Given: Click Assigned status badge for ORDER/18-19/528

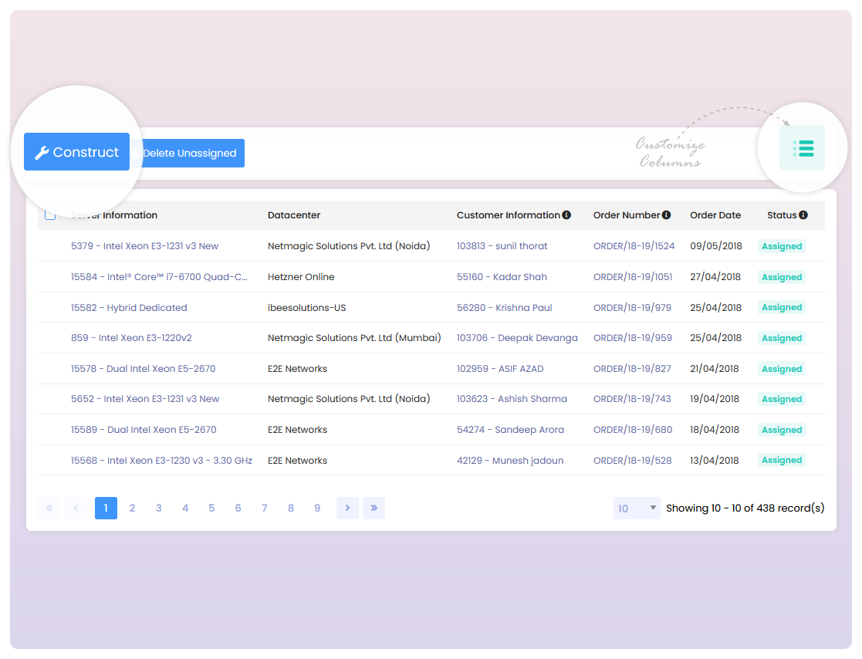Looking at the screenshot, I should (782, 461).
